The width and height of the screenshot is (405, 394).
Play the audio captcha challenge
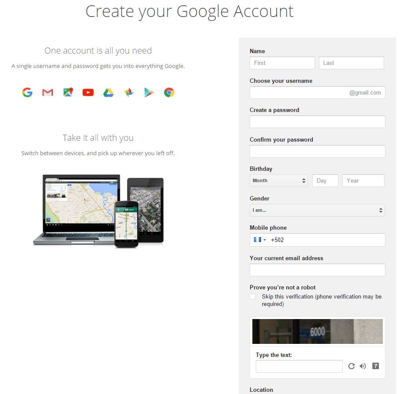363,366
